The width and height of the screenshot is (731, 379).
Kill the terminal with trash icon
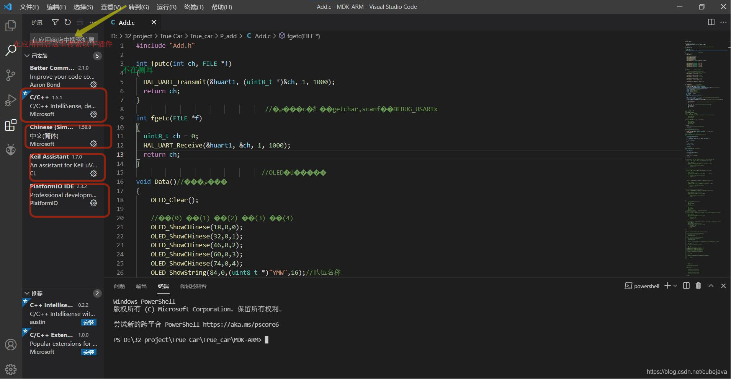tap(698, 286)
